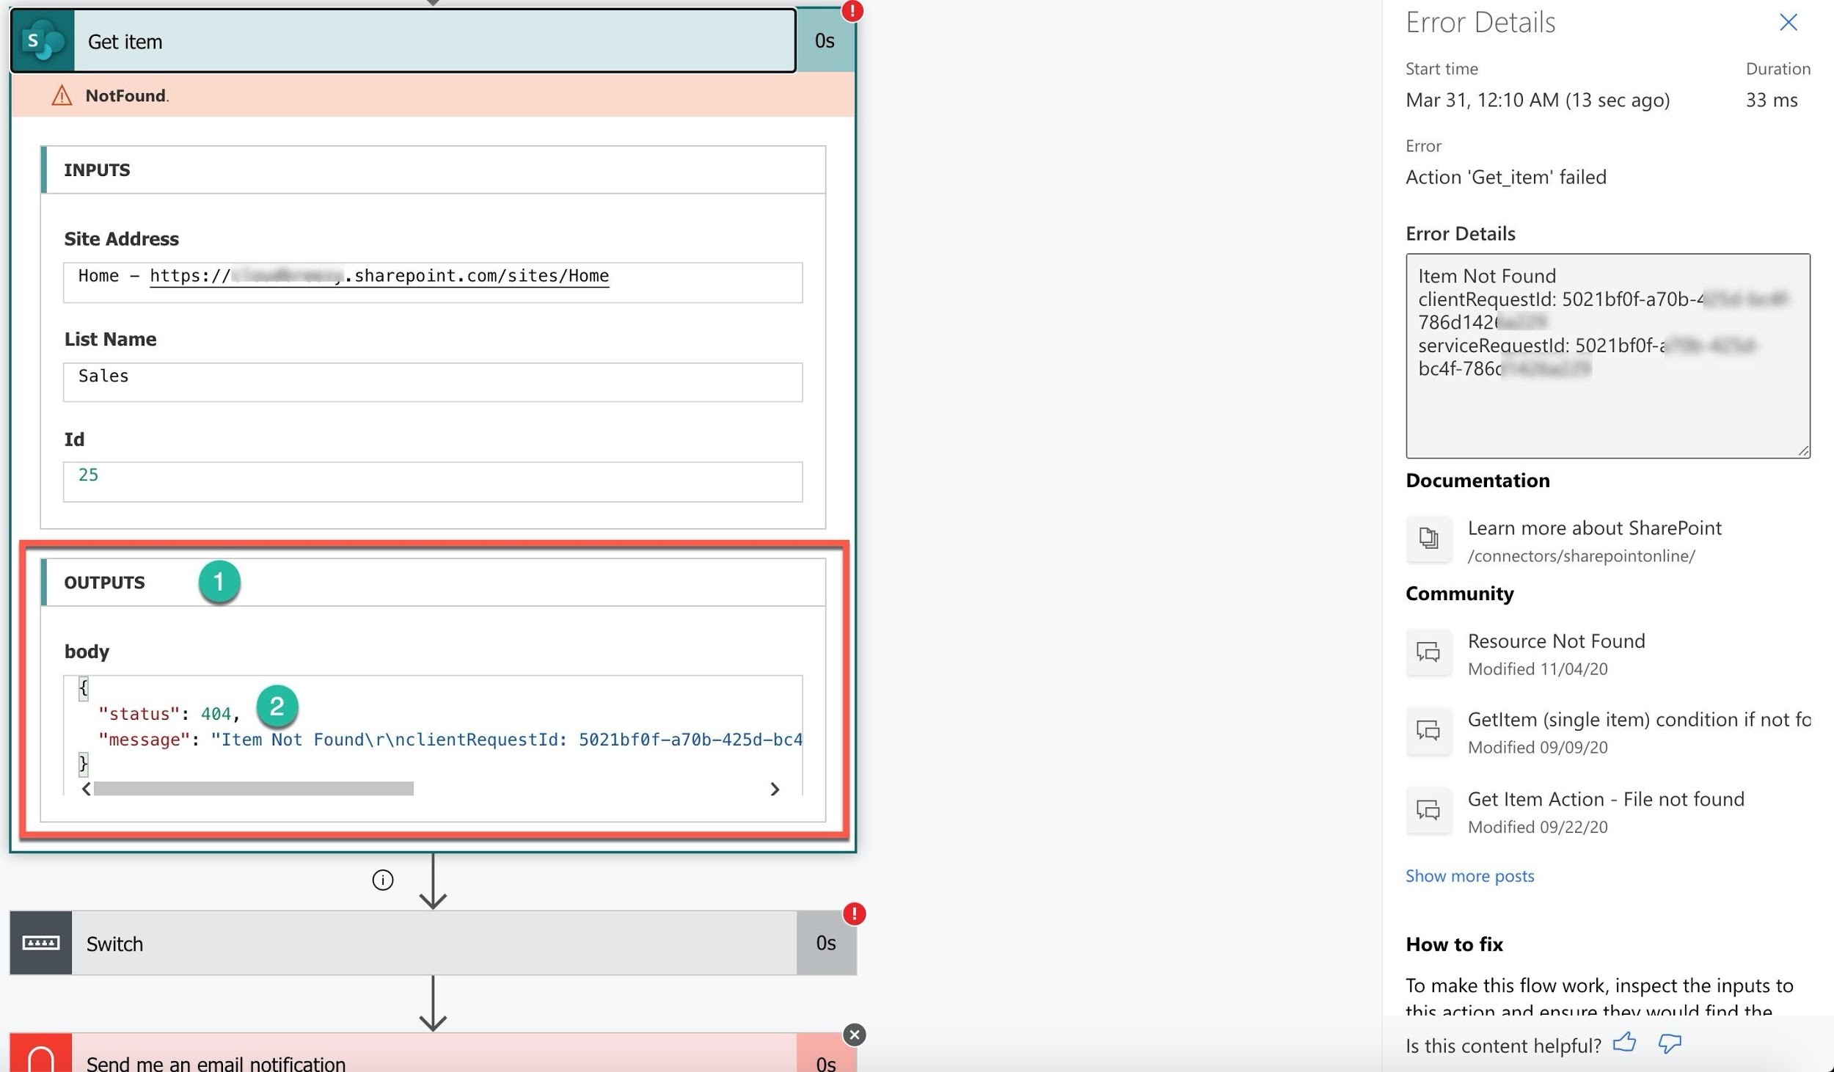The width and height of the screenshot is (1834, 1072).
Task: Collapse the Get item action header
Action: click(403, 41)
